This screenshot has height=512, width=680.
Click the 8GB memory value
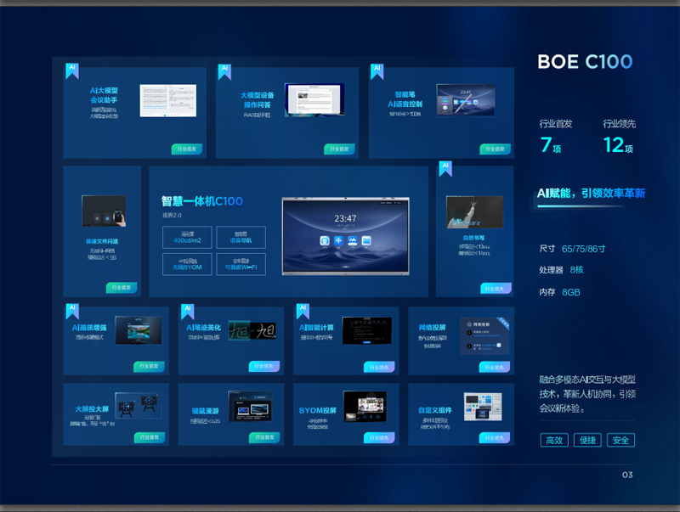[571, 292]
